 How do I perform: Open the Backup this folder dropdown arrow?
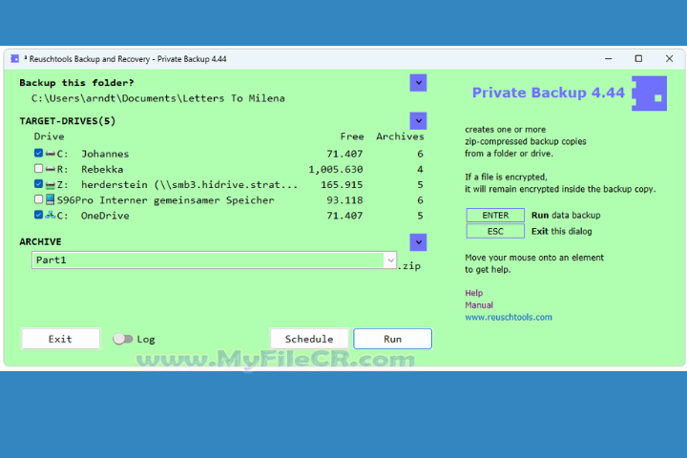point(419,83)
